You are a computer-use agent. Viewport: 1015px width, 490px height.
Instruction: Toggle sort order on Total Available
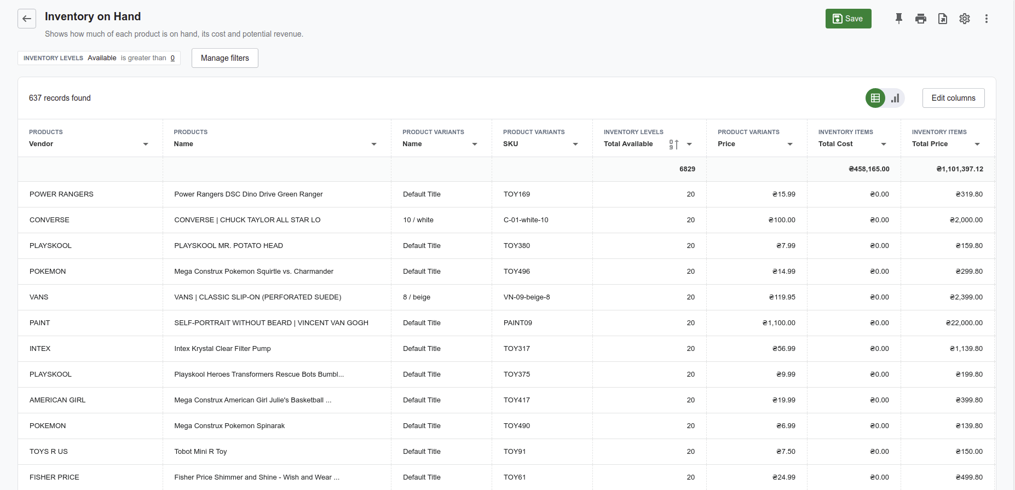674,144
